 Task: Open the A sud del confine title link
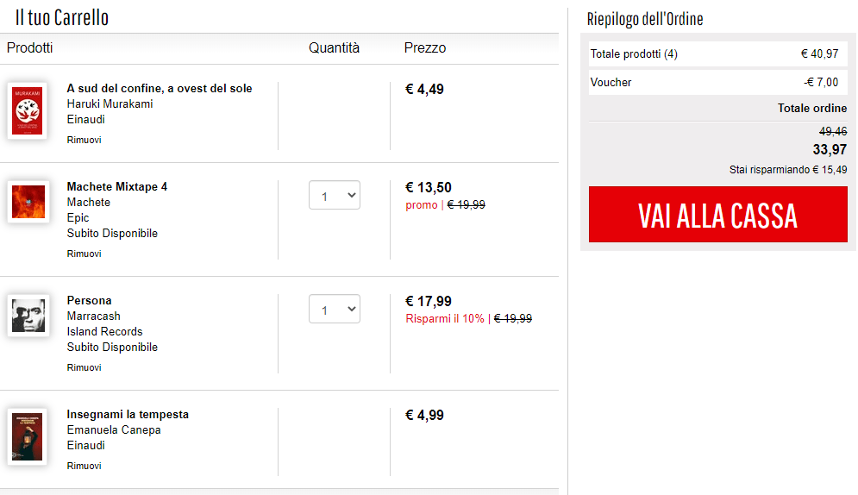pos(160,89)
